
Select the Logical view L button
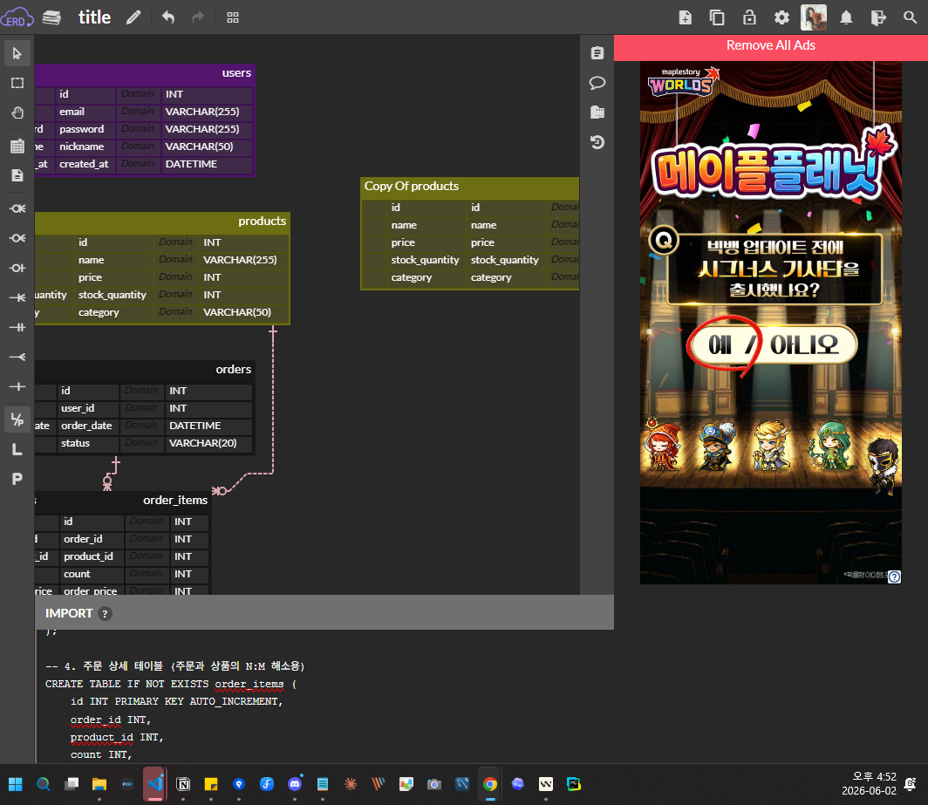(x=17, y=449)
